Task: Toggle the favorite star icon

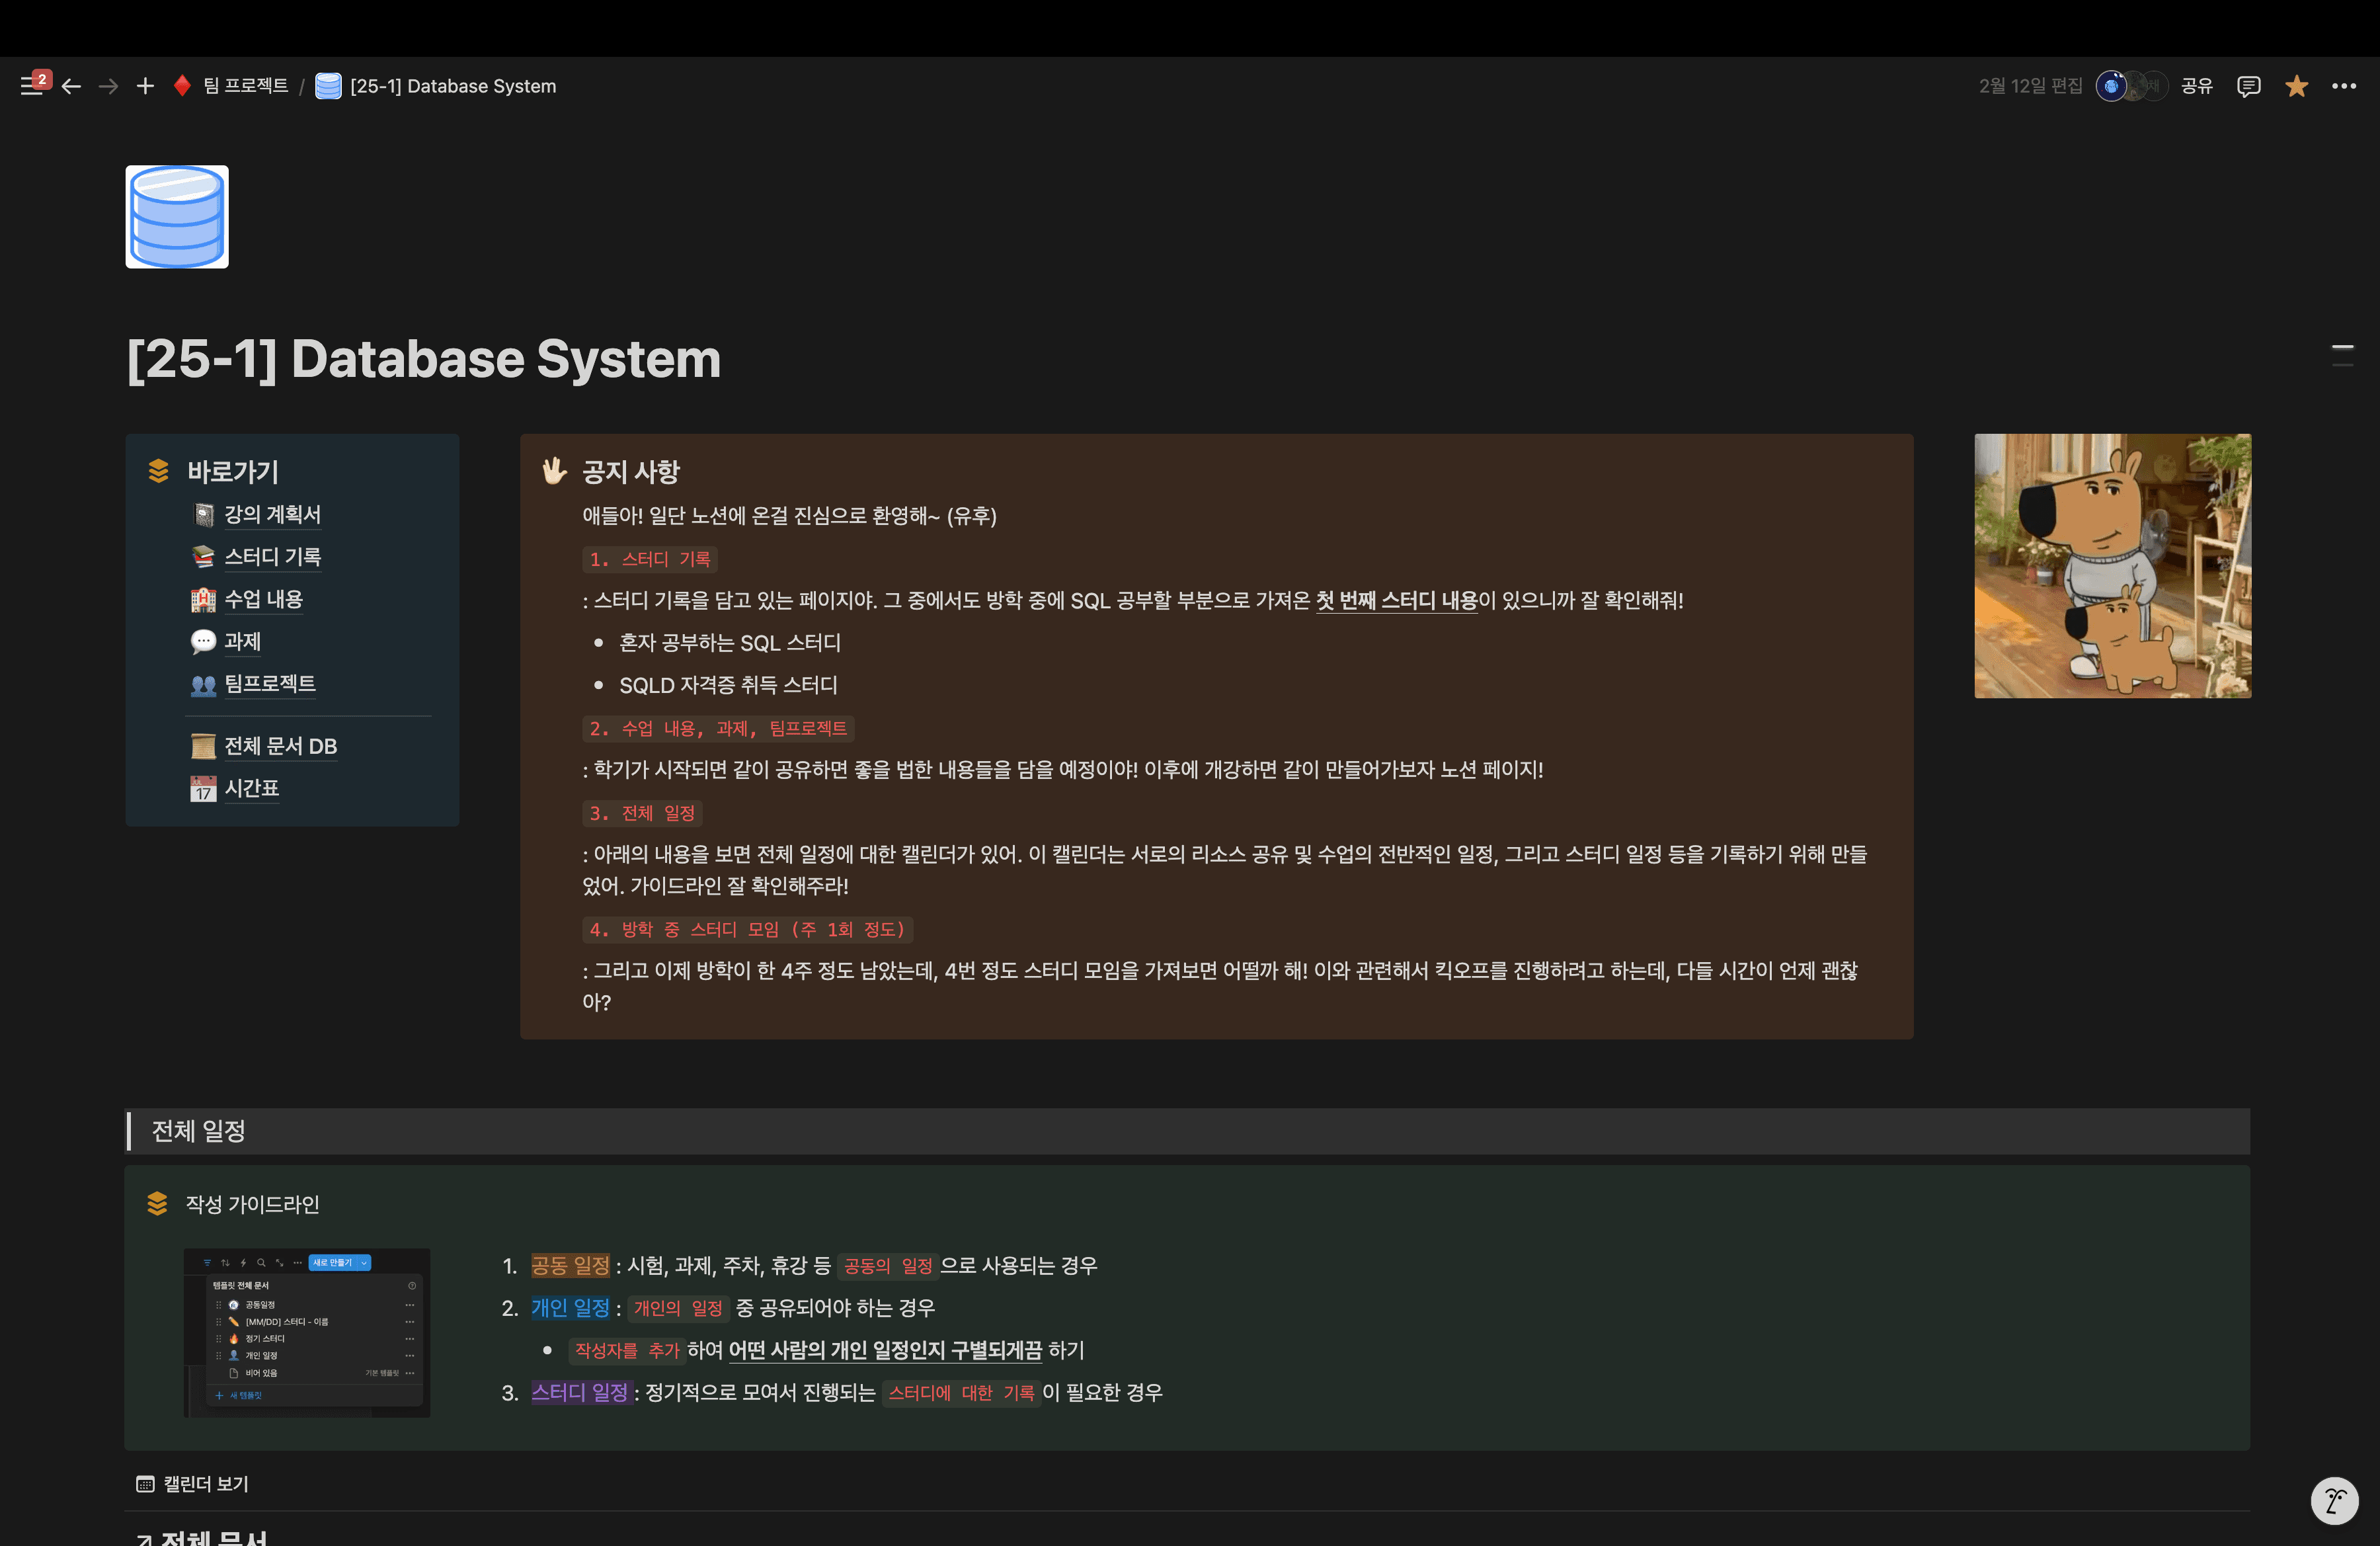Action: click(2297, 87)
